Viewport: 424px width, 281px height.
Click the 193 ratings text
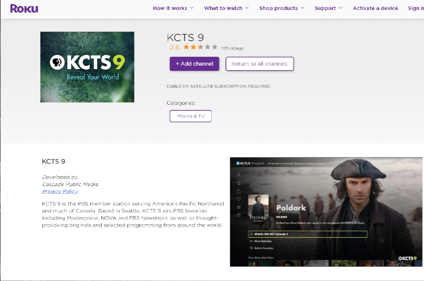pyautogui.click(x=232, y=49)
